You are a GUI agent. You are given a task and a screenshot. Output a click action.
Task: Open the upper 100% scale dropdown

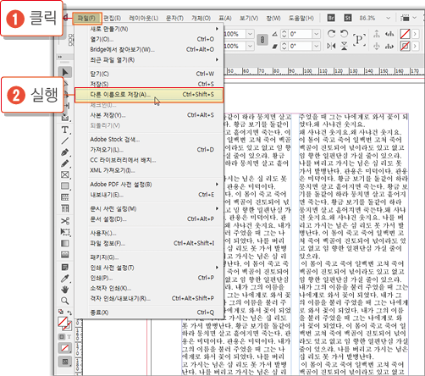[250, 34]
